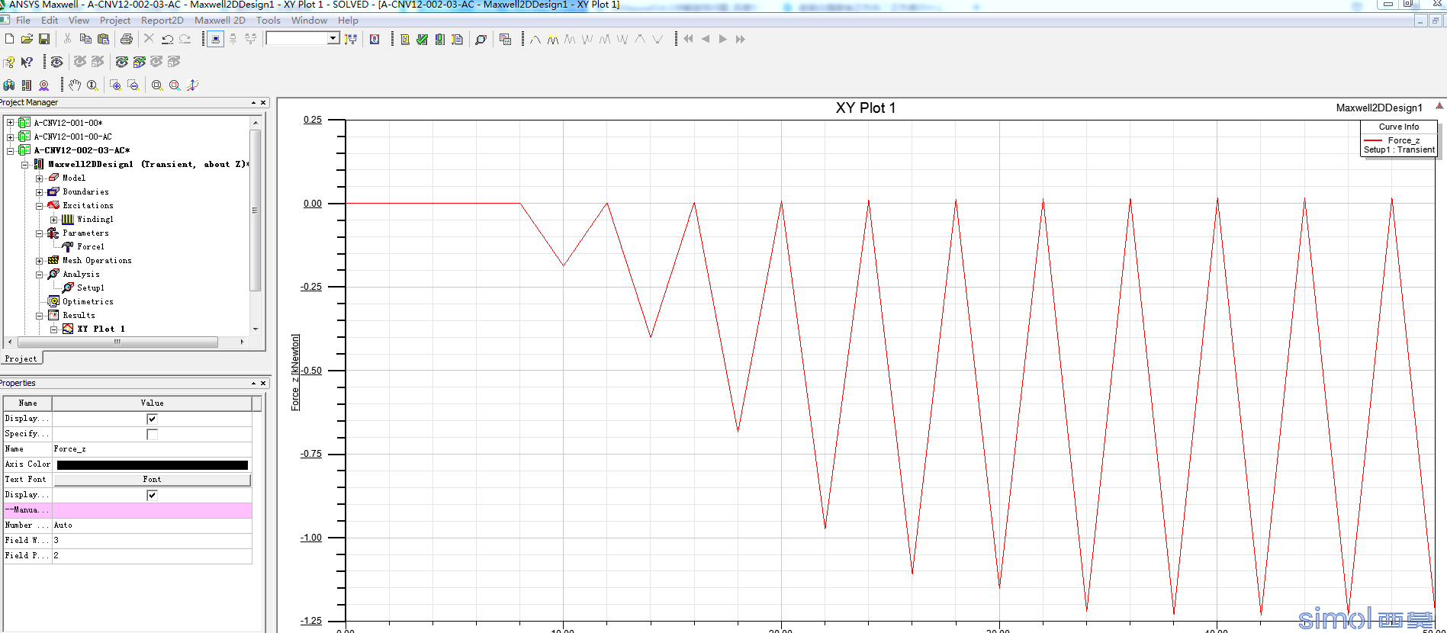Click the Zoom Out region icon
This screenshot has height=633, width=1447.
coord(133,85)
